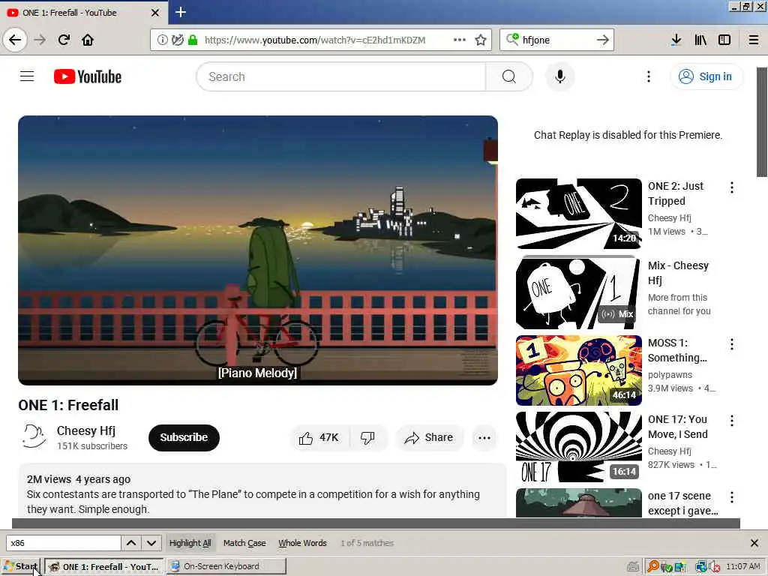768x576 pixels.
Task: Click the muted speaker tray icon
Action: [715, 567]
